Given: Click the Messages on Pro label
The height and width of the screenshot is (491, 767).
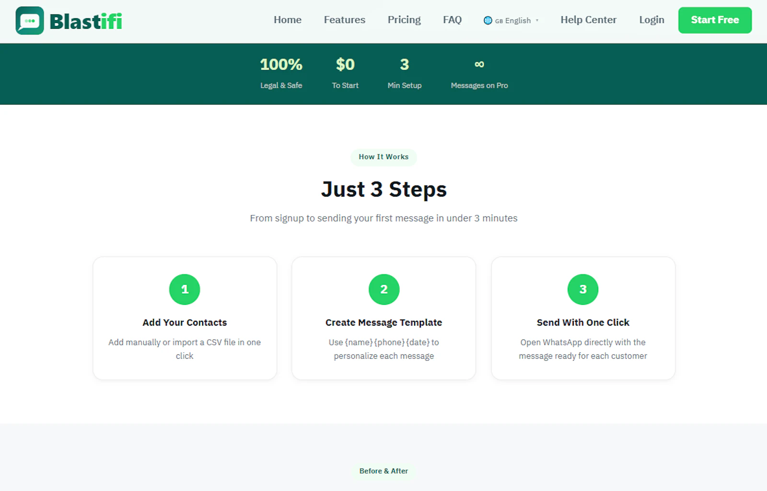Looking at the screenshot, I should point(479,85).
